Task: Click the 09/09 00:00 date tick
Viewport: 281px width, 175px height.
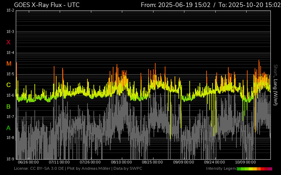Action: click(183, 162)
